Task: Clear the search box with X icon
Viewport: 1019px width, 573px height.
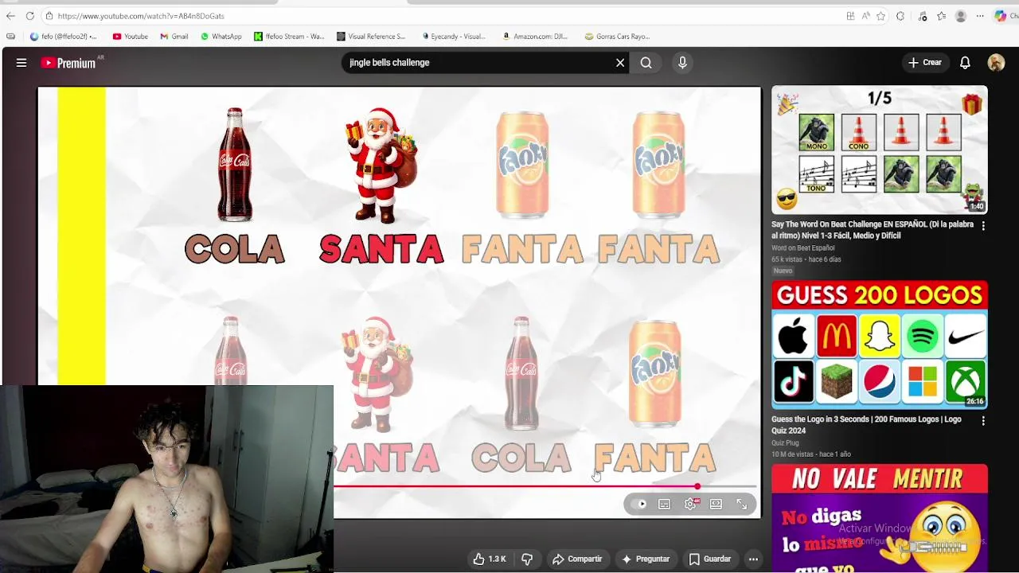Action: (620, 63)
